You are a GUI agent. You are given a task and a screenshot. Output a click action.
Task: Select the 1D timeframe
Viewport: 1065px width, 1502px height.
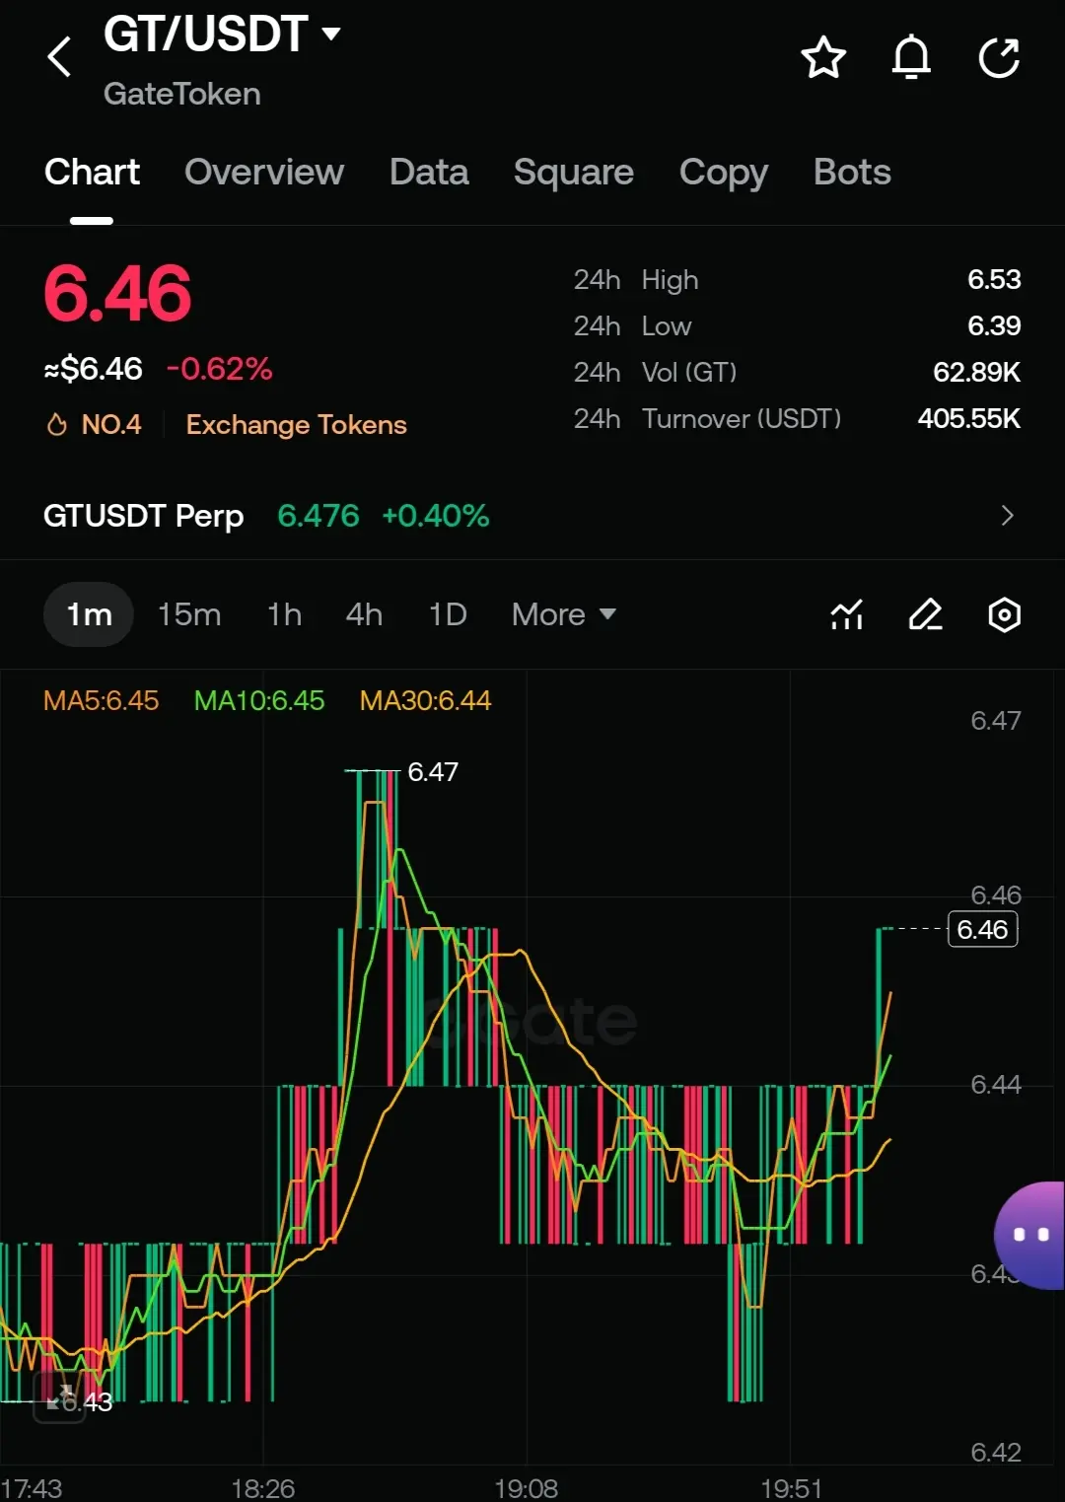click(448, 614)
